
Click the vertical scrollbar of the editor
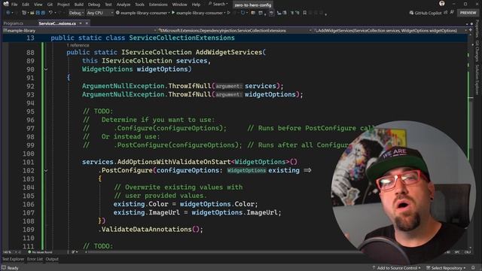pyautogui.click(x=471, y=142)
